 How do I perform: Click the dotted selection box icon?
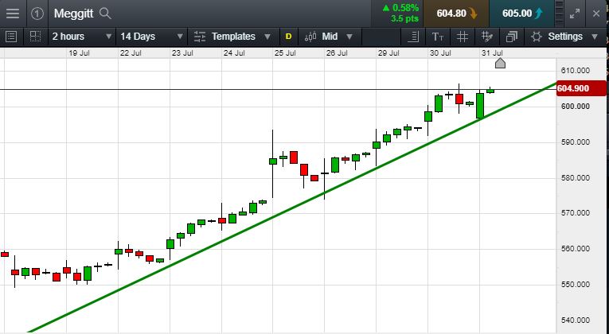pos(35,37)
